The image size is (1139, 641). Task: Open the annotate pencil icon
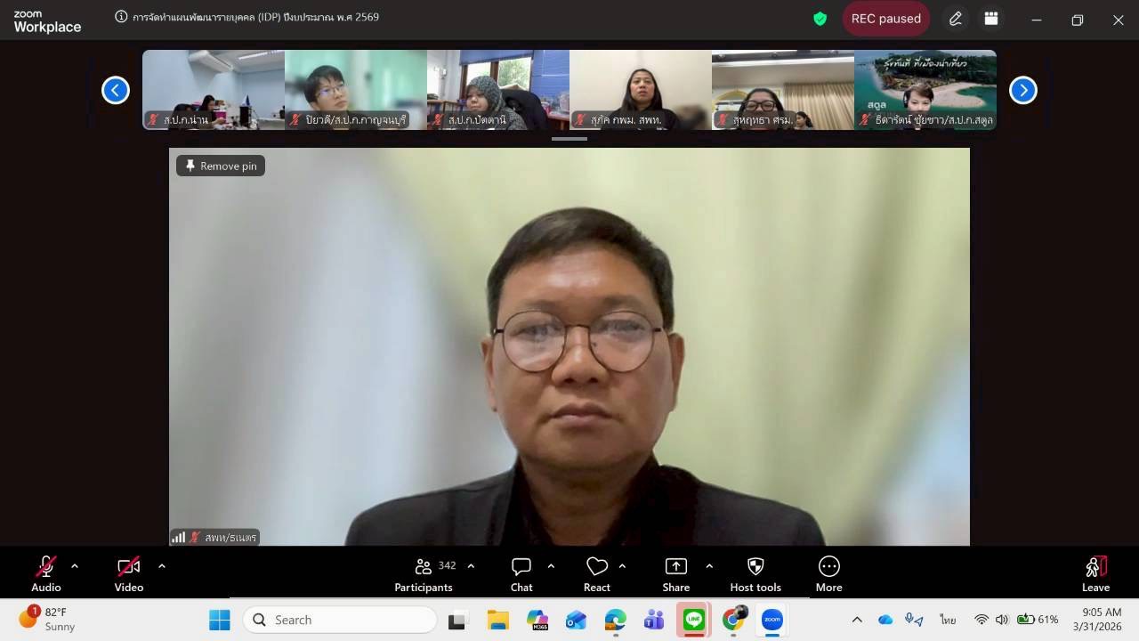click(x=956, y=19)
